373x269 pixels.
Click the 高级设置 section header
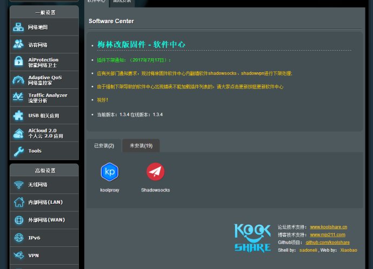pyautogui.click(x=45, y=170)
